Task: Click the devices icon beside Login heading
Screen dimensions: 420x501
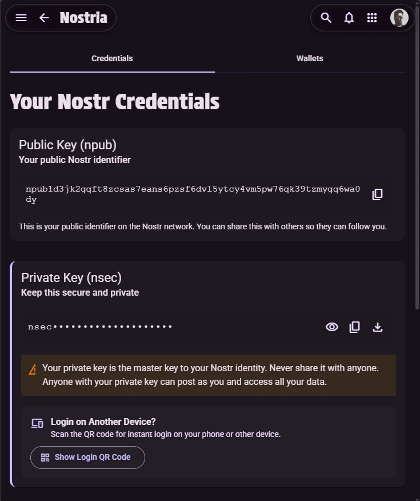Action: pos(37,423)
